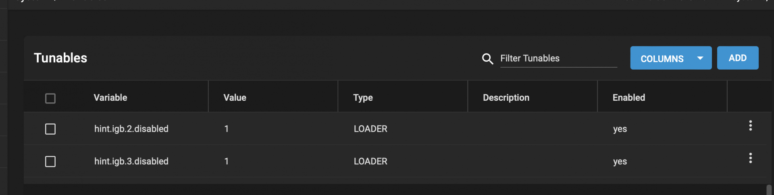Viewport: 774px width, 195px height.
Task: Sort by the Type column header
Action: 363,98
